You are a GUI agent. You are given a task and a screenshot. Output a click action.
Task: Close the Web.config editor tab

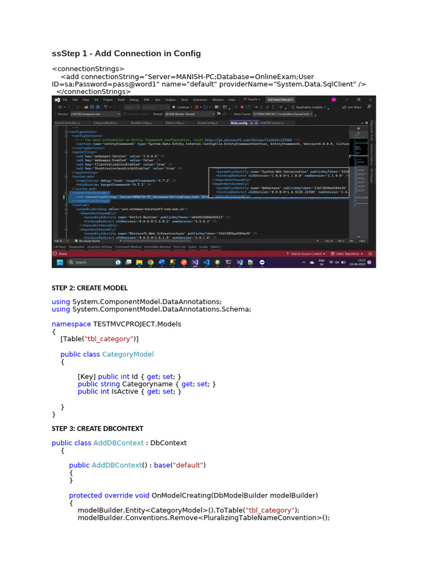[x=256, y=123]
